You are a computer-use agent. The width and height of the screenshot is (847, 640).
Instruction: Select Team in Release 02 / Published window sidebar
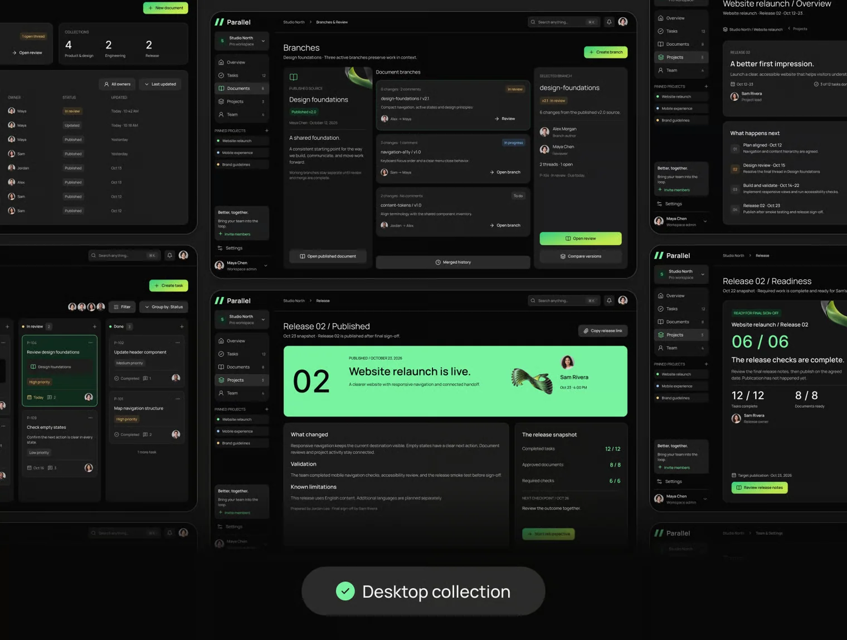click(x=242, y=393)
